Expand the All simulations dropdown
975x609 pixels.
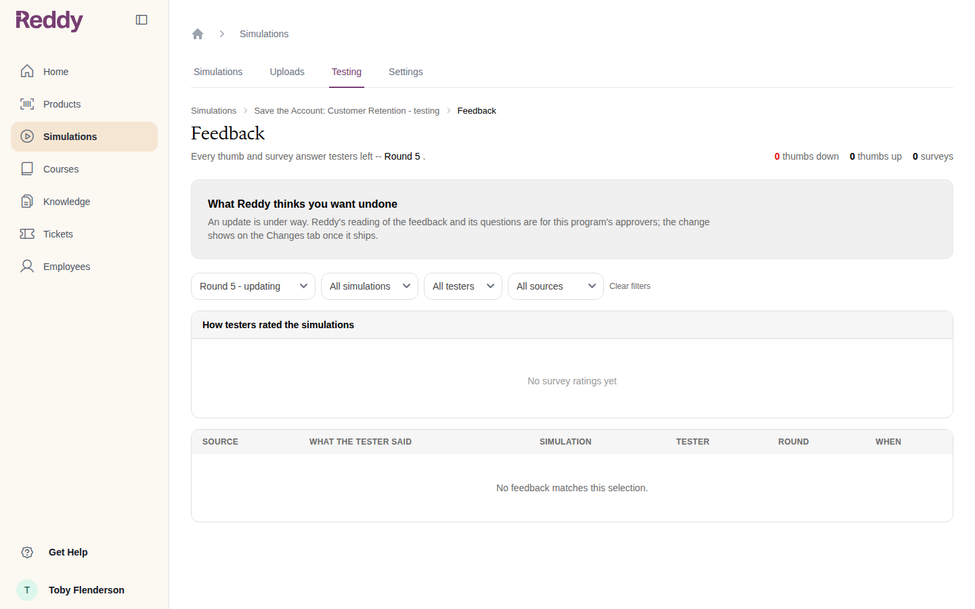pyautogui.click(x=370, y=286)
